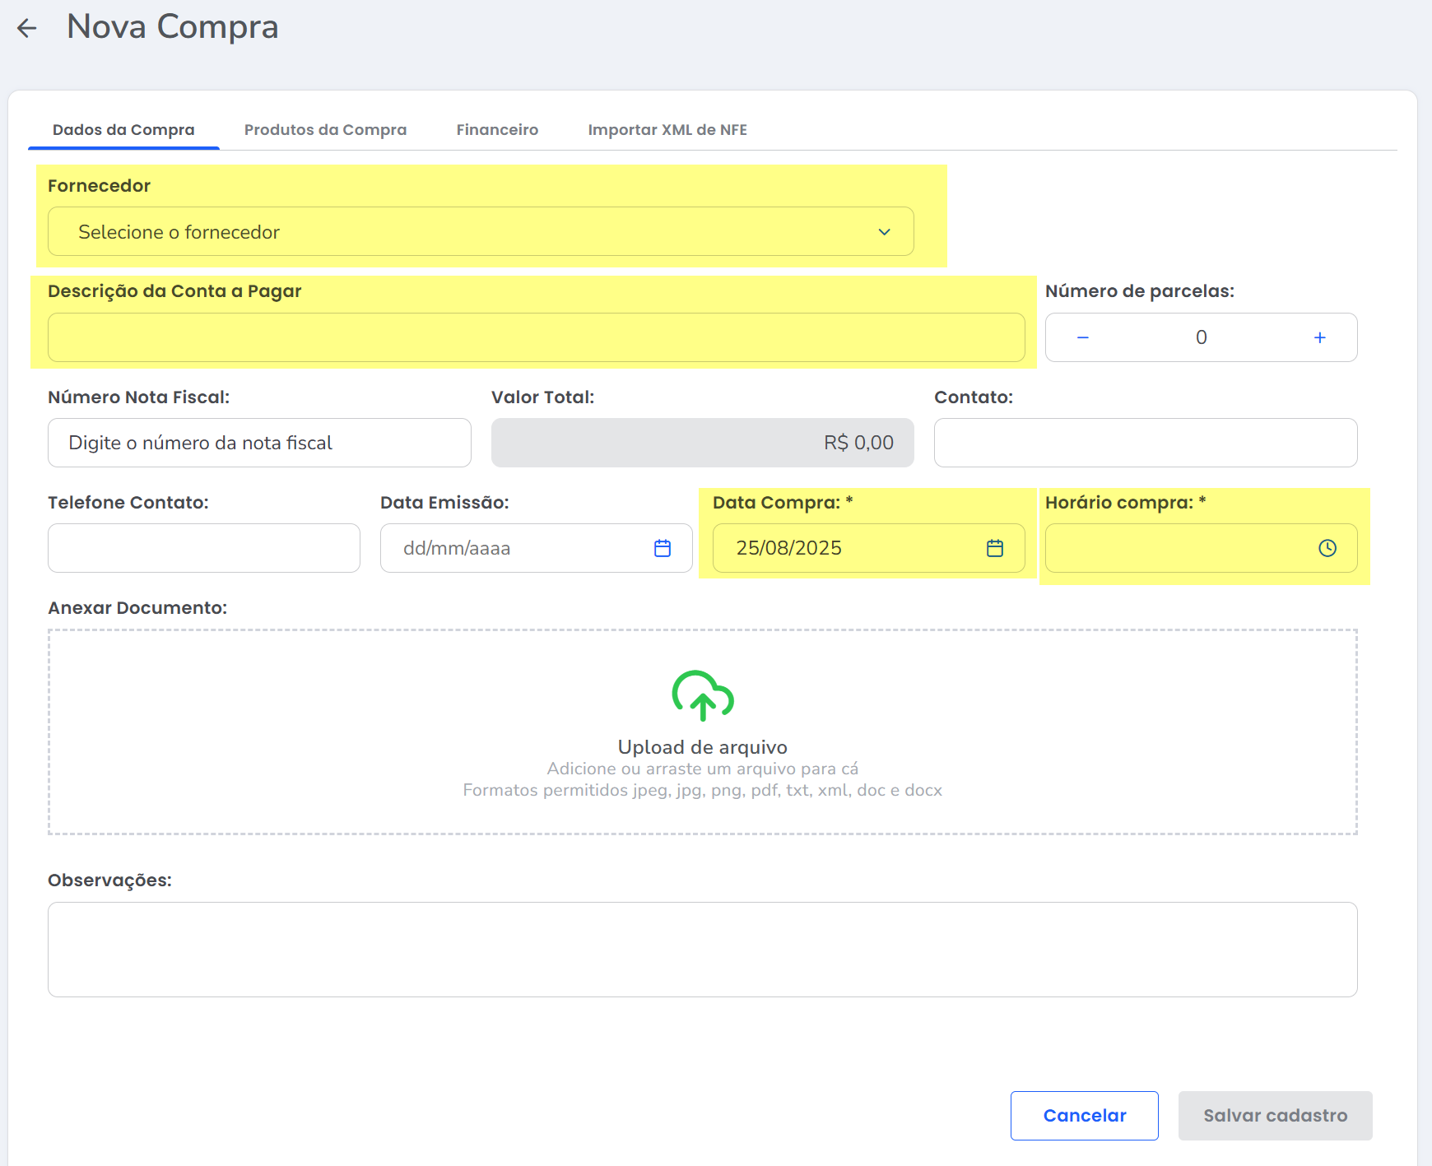The image size is (1432, 1166).
Task: Click into the Telefone Contato field
Action: click(x=204, y=548)
